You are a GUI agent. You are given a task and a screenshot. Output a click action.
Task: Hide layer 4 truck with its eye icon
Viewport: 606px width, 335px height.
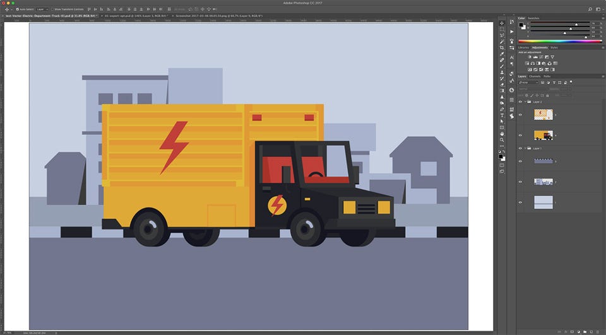520,135
